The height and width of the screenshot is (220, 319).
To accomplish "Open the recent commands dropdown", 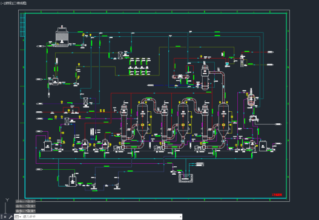I will [18, 217].
